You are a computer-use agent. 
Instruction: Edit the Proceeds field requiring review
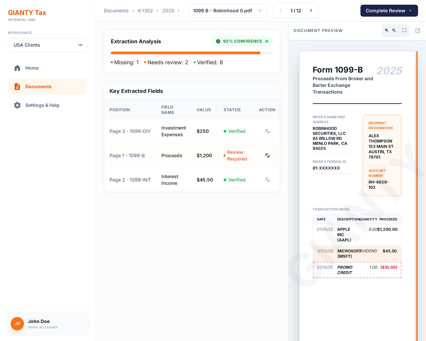pos(267,156)
